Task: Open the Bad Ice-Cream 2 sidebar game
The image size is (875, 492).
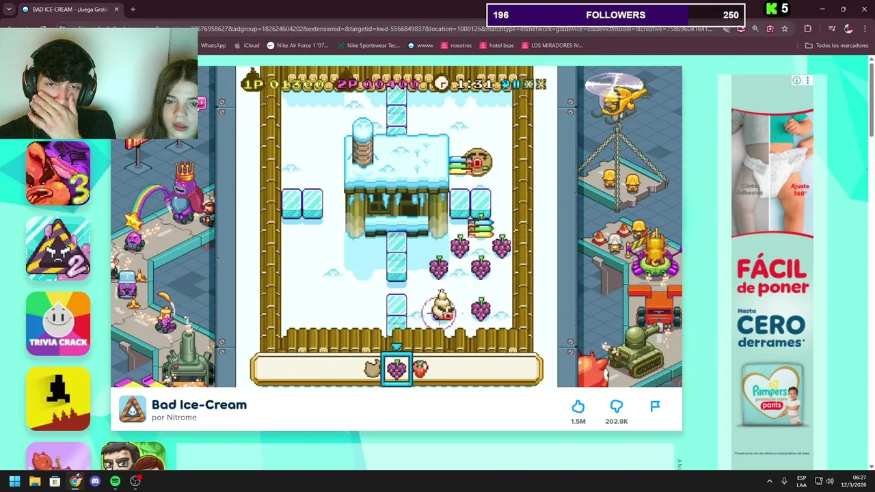Action: click(58, 249)
